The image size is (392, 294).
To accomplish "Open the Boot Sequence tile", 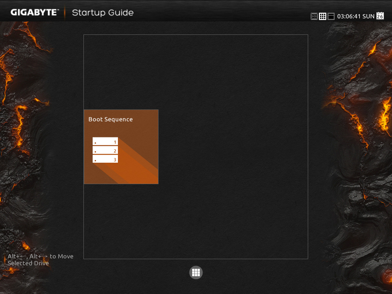I will tap(121, 147).
